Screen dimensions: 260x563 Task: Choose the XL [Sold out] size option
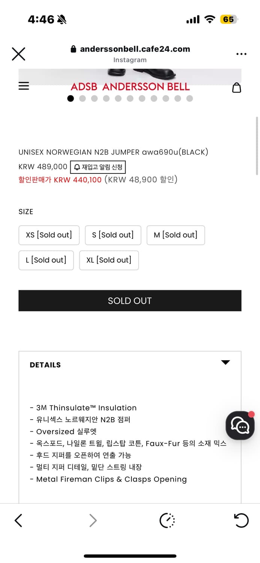[109, 260]
